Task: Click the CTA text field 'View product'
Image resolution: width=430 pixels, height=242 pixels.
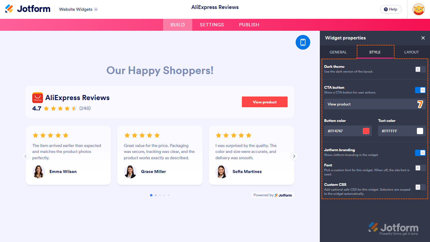Action: coord(375,104)
